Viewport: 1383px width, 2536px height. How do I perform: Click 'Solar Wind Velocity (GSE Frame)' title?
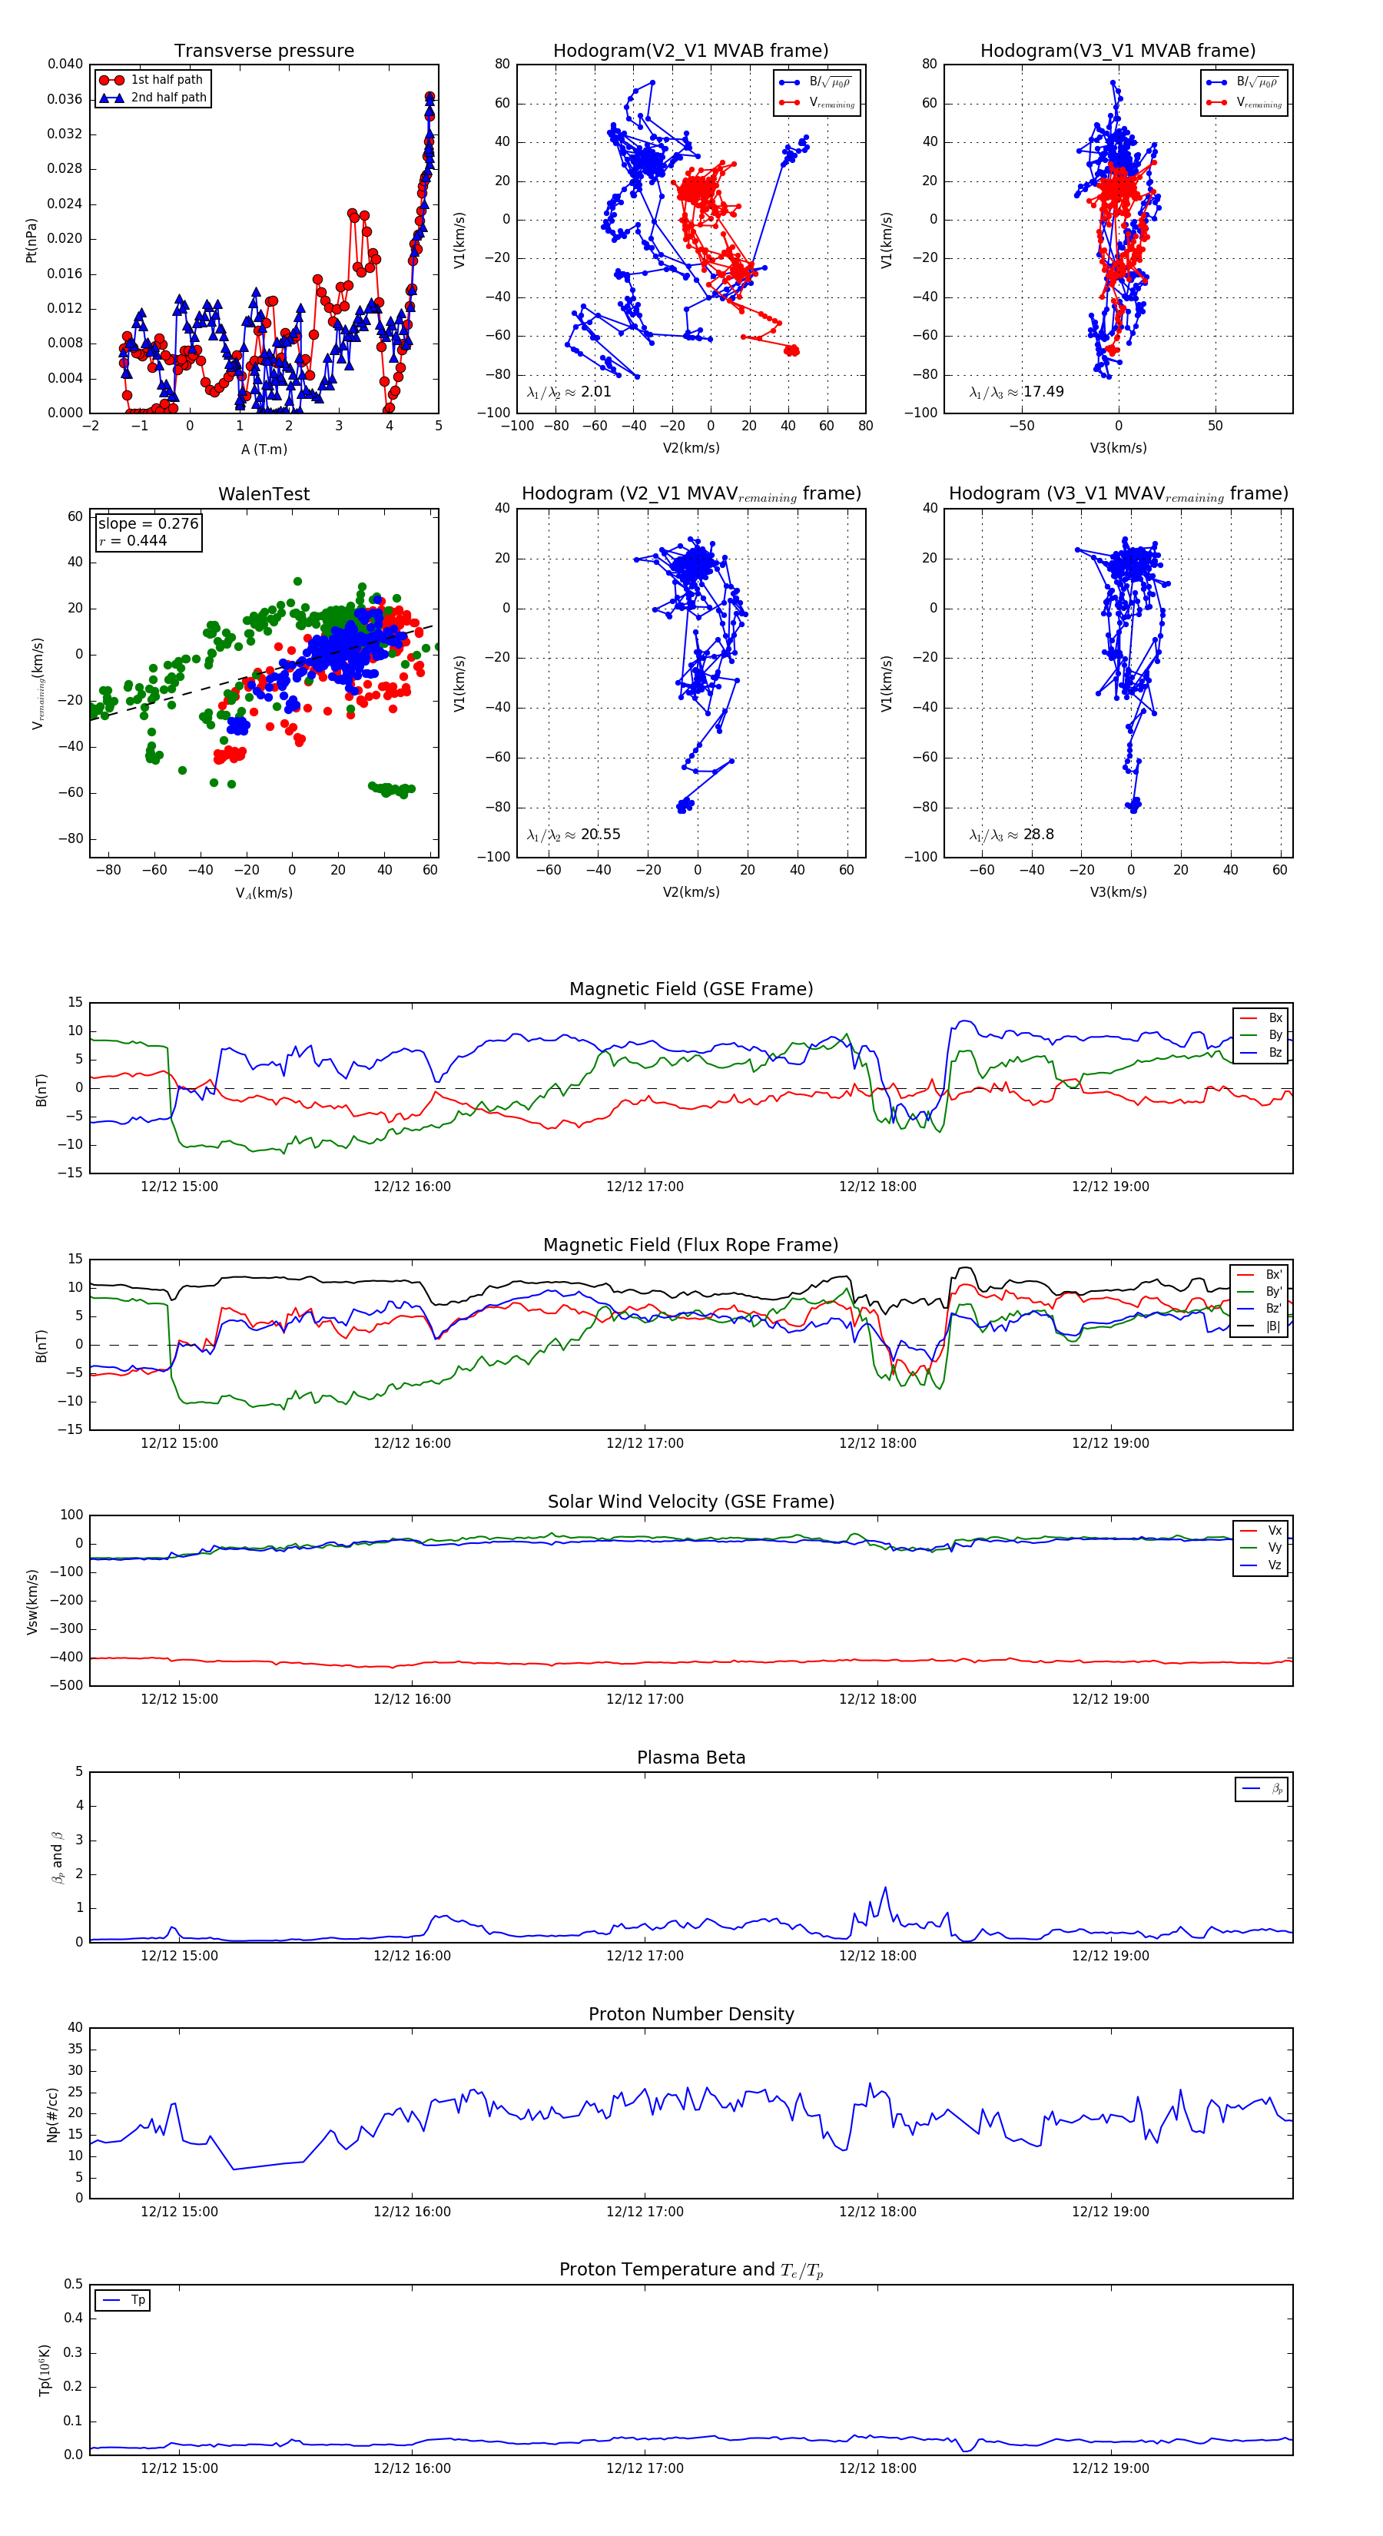691,1502
